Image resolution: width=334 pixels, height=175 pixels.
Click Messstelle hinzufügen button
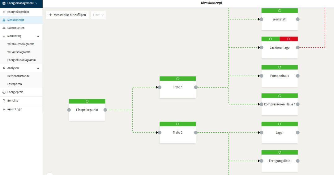point(67,15)
